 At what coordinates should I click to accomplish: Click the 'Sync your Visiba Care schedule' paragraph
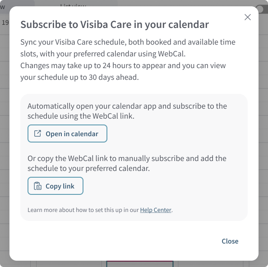pyautogui.click(x=128, y=48)
